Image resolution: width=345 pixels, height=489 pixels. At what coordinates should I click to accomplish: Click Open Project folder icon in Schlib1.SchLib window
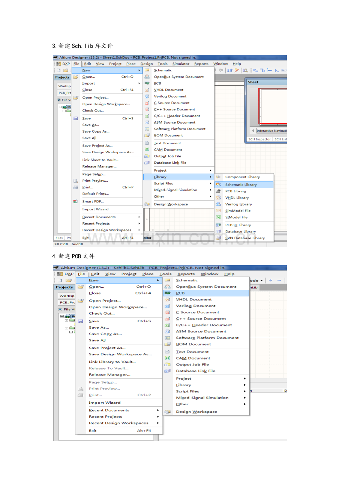coord(81,301)
